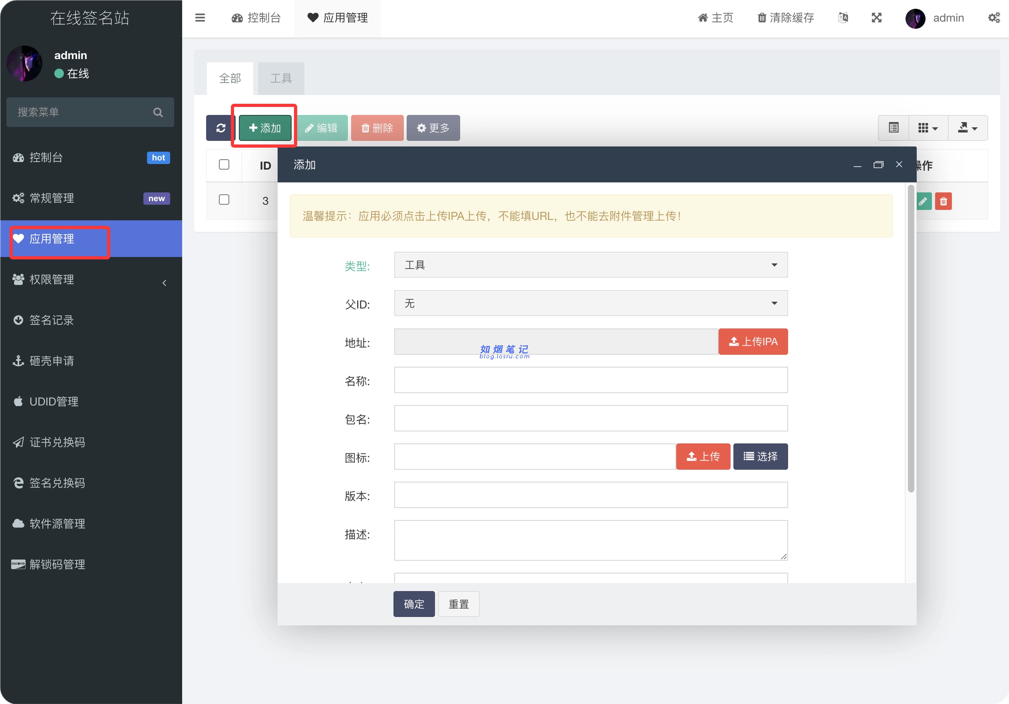Screen dimensions: 1009x704
Task: Select the header select-all checkbox
Action: 224,165
